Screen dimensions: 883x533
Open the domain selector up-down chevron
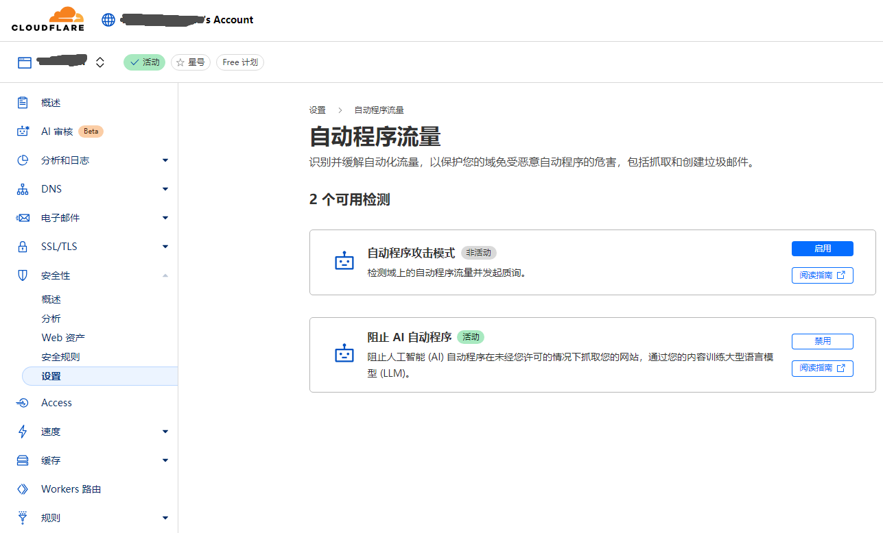click(x=100, y=62)
